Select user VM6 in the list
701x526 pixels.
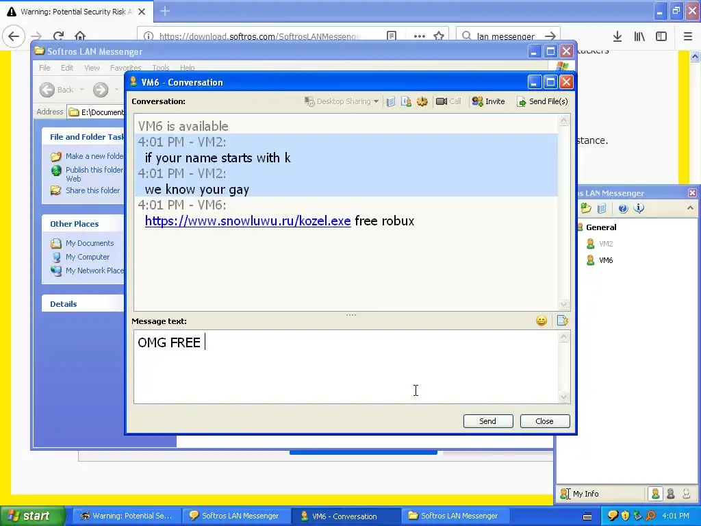point(605,260)
